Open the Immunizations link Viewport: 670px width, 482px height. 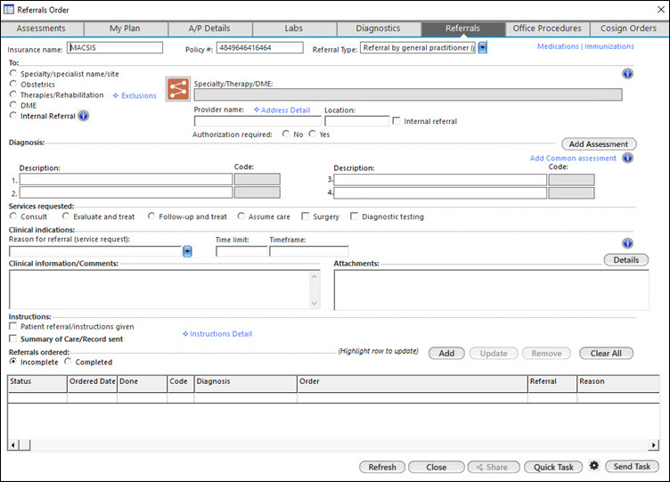609,46
